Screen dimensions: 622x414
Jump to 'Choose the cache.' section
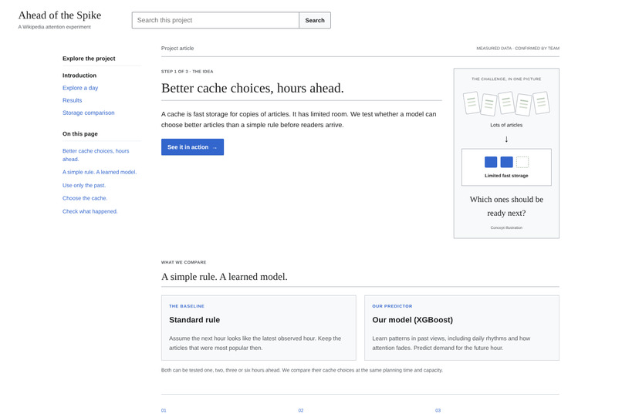pos(85,198)
